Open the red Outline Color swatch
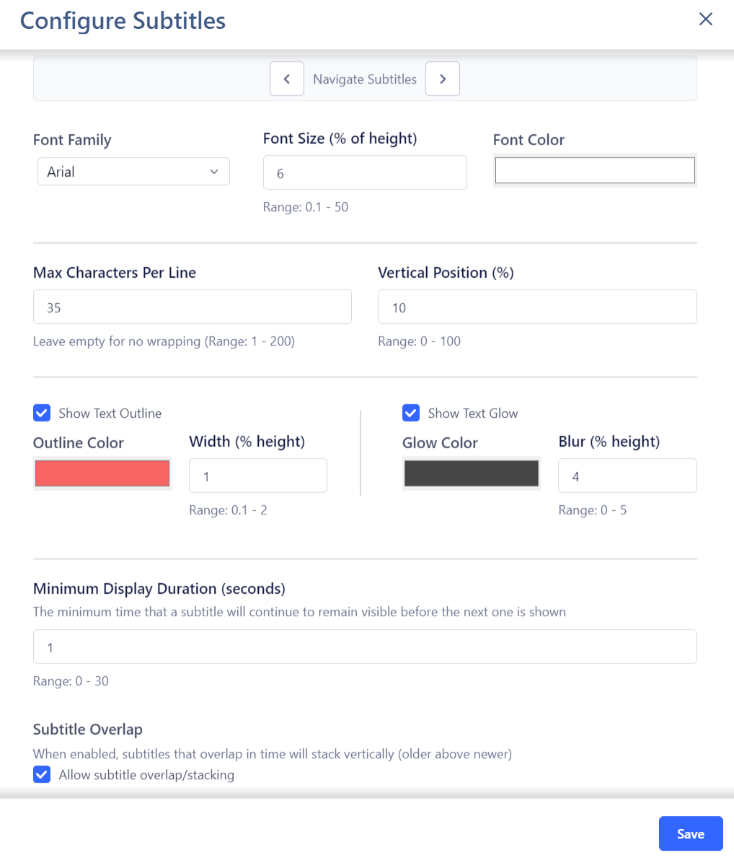Screen dimensions: 734x858 102,473
